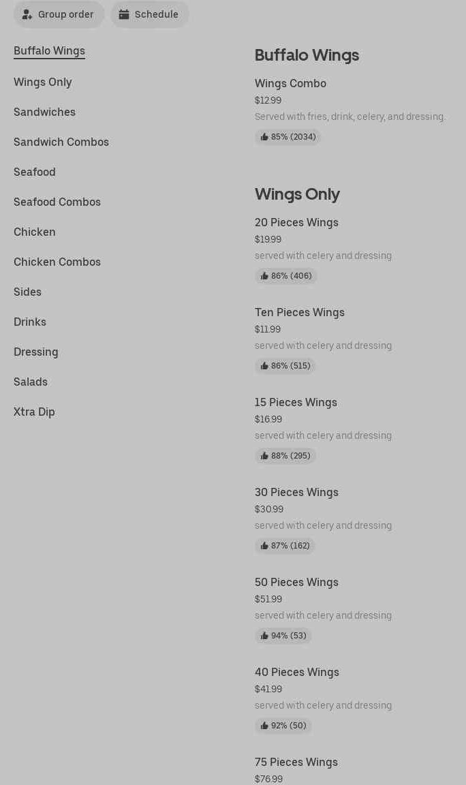Open the Chicken Combos category
Viewport: 466px width, 785px height.
point(57,262)
